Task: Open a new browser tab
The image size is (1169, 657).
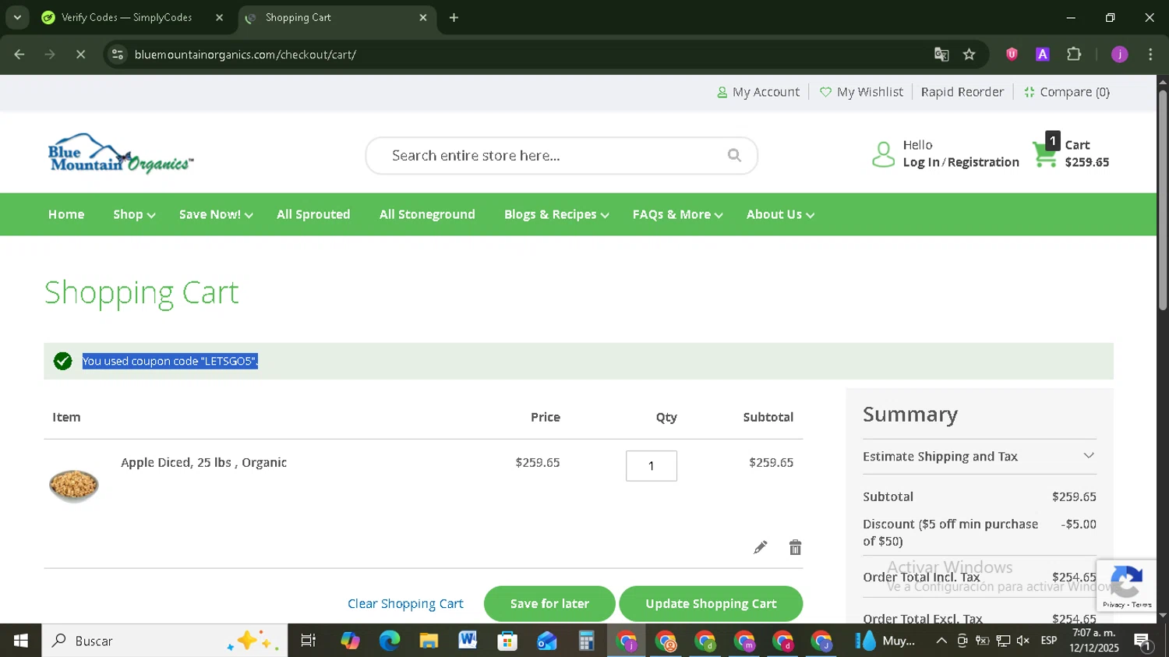Action: pyautogui.click(x=454, y=17)
